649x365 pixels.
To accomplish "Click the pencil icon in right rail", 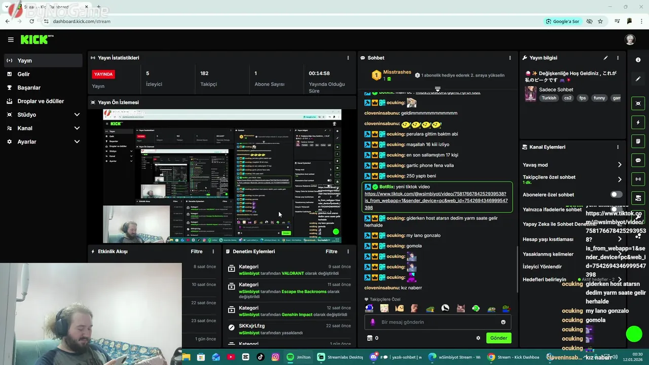I will point(638,79).
